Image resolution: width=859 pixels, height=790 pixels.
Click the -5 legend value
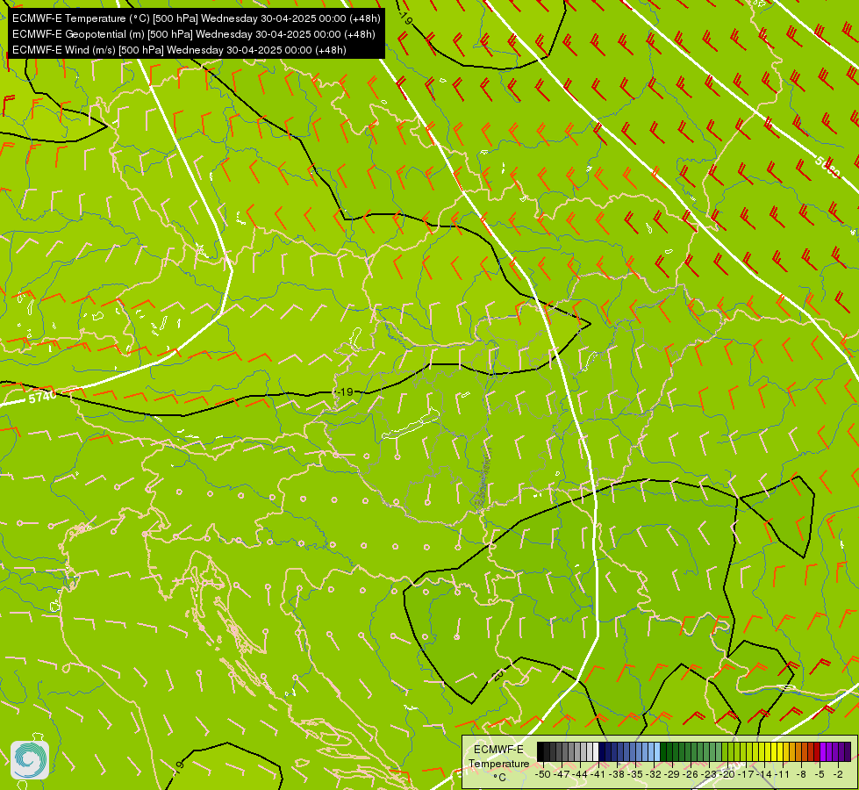point(820,774)
